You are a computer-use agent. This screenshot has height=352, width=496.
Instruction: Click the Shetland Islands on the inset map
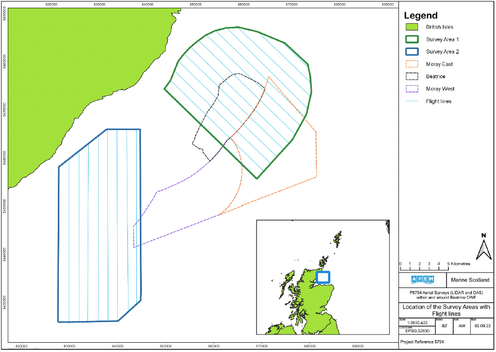coord(337,239)
